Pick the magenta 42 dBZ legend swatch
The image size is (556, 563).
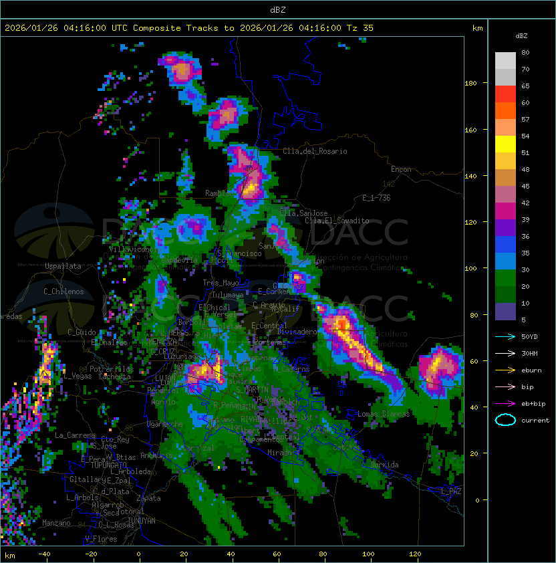coord(505,211)
